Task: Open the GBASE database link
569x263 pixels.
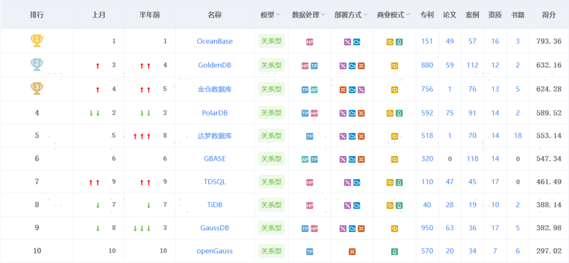Action: 215,159
